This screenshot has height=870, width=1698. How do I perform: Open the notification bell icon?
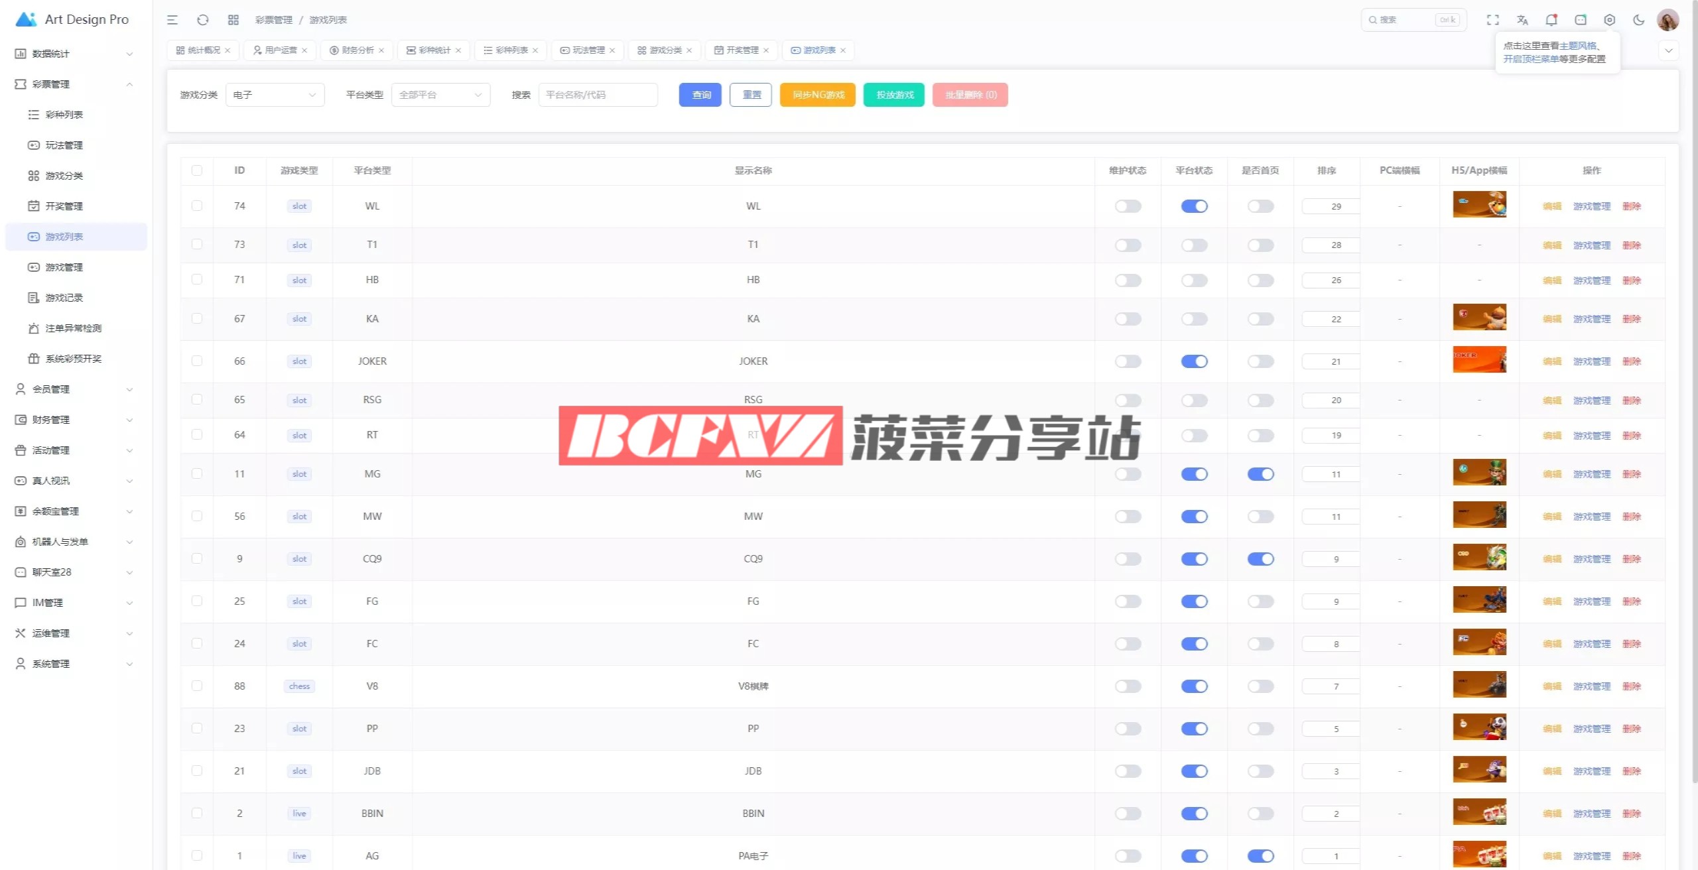tap(1551, 20)
